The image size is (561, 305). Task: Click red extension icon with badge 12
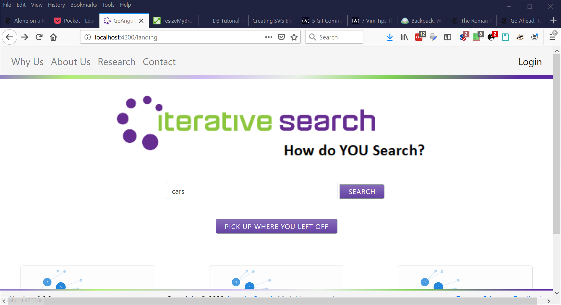(x=420, y=36)
